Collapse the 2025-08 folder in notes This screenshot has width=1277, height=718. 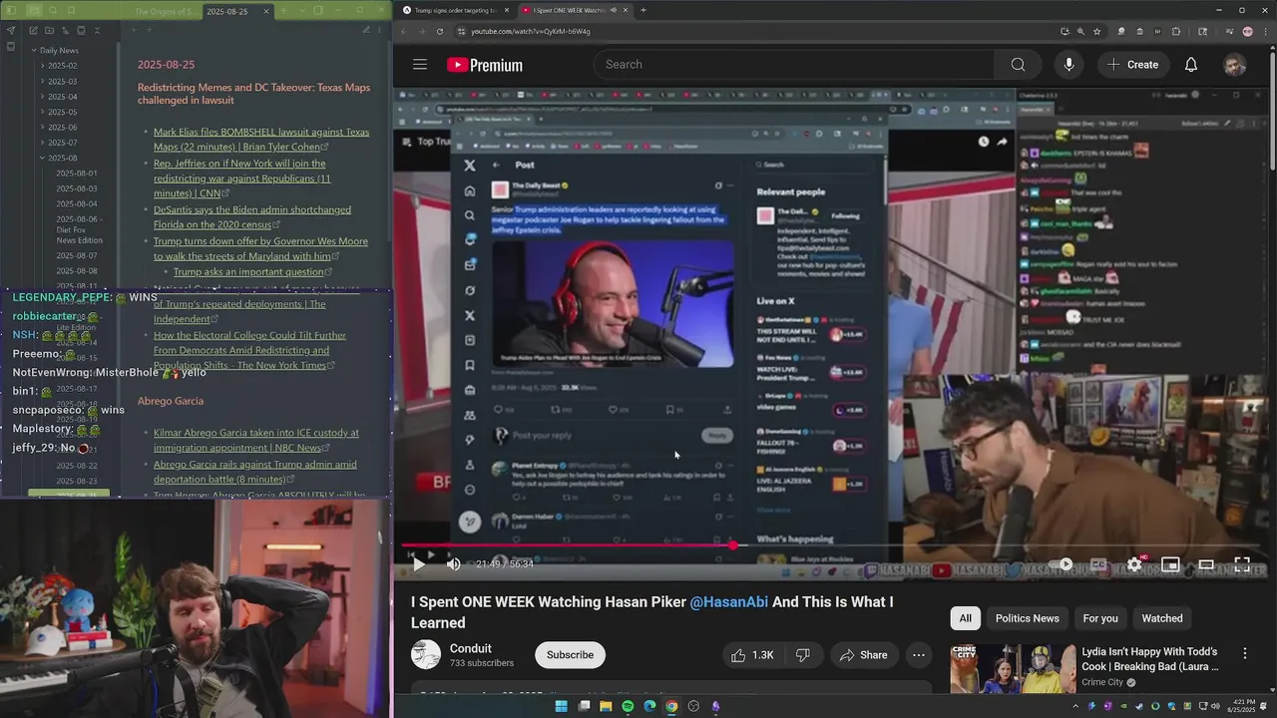coord(62,158)
